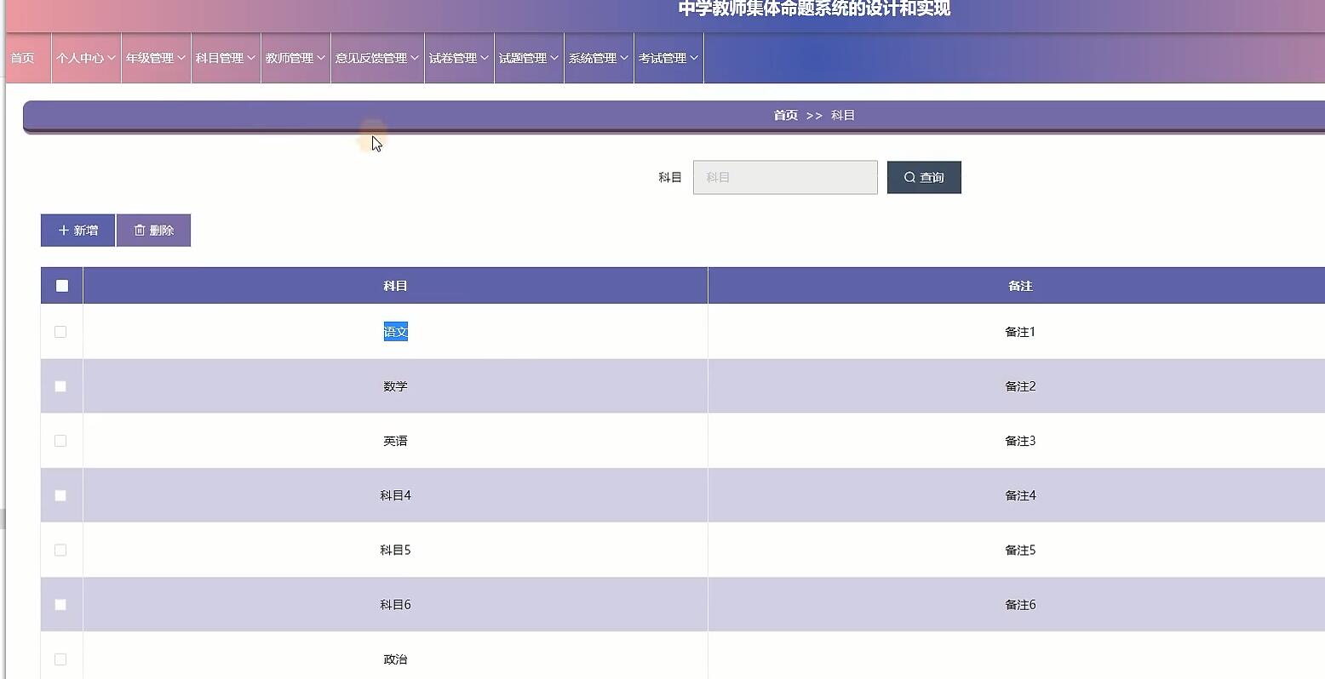Click the trash icon on 删除 button

(x=140, y=230)
